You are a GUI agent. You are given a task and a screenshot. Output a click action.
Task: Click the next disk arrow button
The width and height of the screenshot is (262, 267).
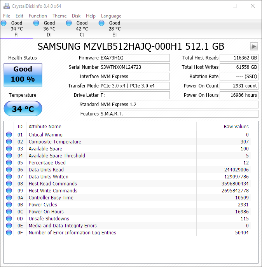(254, 46)
